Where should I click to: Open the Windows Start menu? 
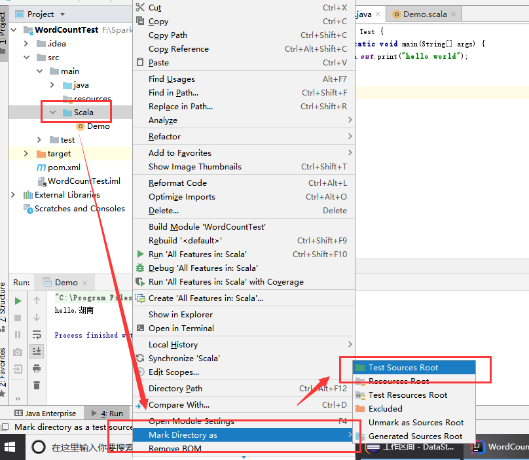(x=10, y=447)
